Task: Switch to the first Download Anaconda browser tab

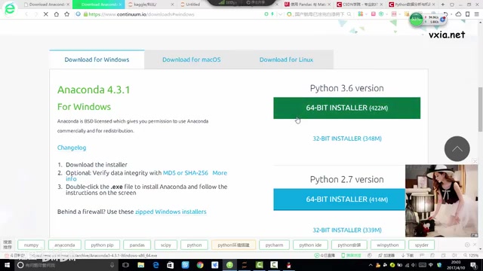Action: tap(47, 5)
